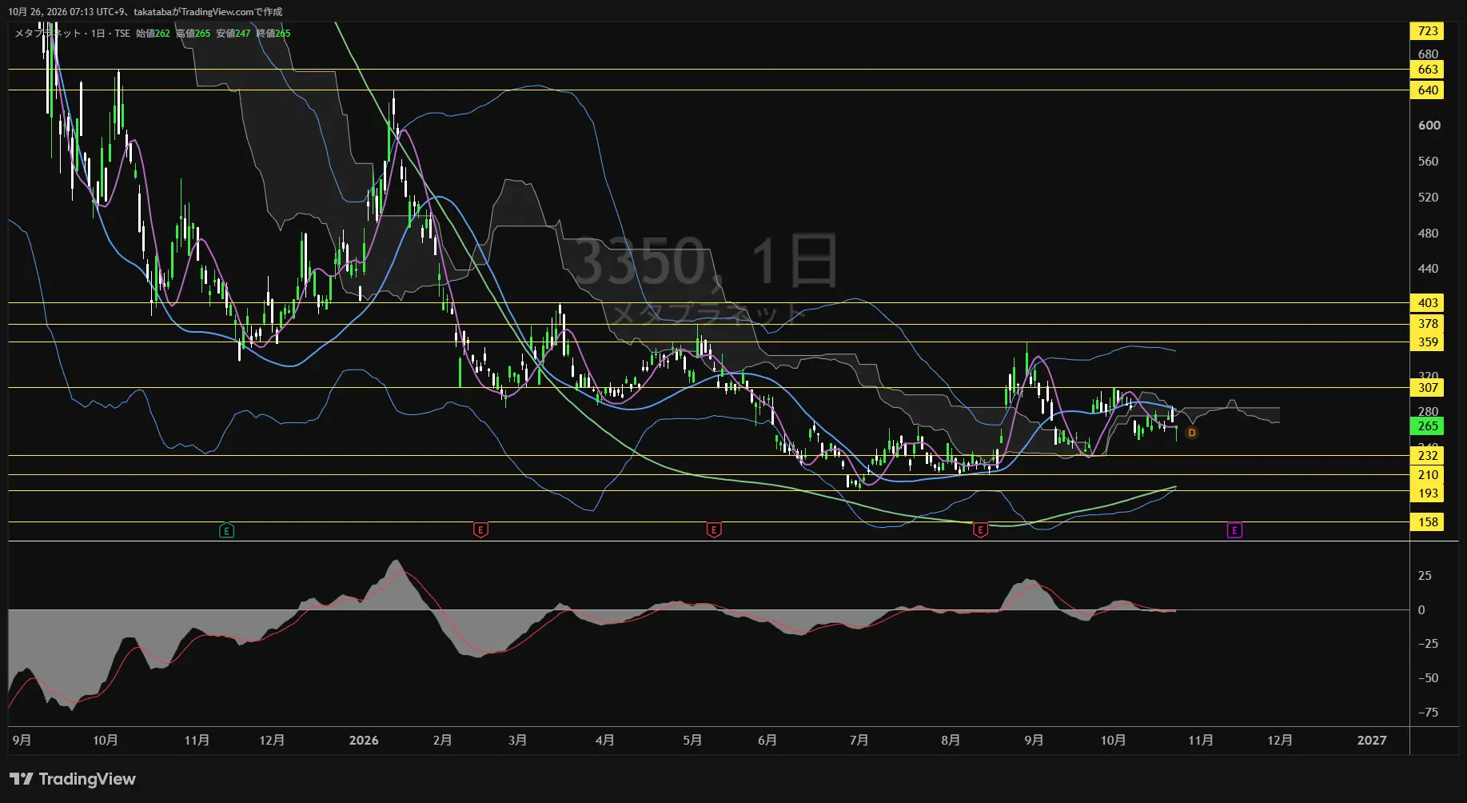Select 25 on the oscillator scale
Screen dimensions: 1467x803
pyautogui.click(x=1425, y=576)
